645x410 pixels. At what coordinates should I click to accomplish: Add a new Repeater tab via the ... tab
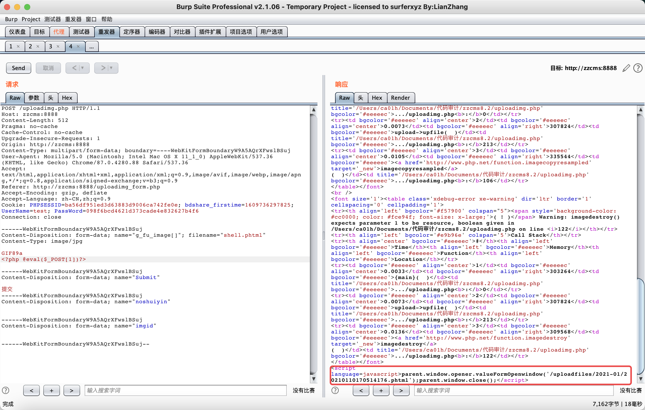tap(92, 46)
